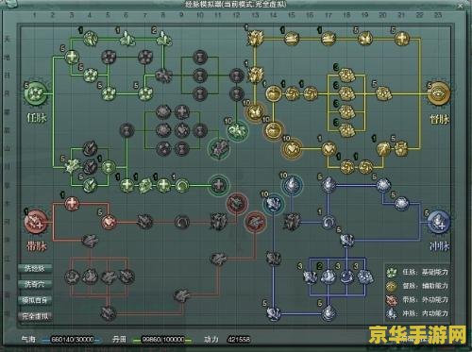Click the blue node marked 2 in the row
Viewport: 472px width, 352px height.
tap(329, 277)
